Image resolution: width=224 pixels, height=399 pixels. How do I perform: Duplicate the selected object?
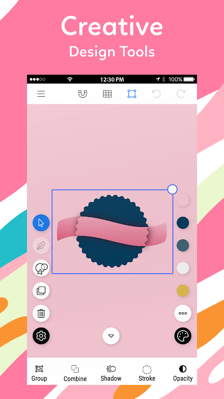pos(41,291)
